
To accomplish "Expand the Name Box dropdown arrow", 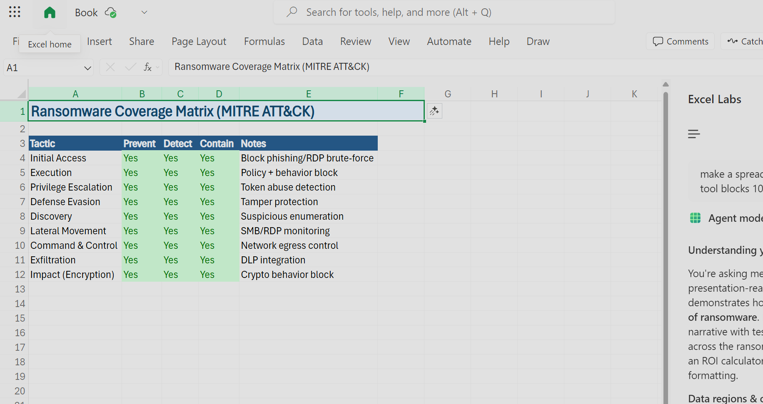I will tap(87, 68).
